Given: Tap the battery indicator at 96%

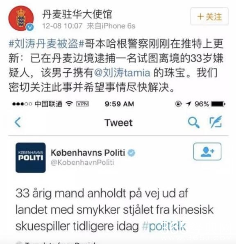Looking at the screenshot, I should click(x=218, y=104).
